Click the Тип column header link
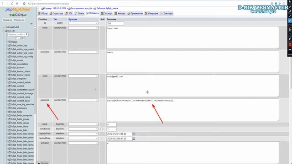Viewport: 292px width, 164px height. point(55,19)
